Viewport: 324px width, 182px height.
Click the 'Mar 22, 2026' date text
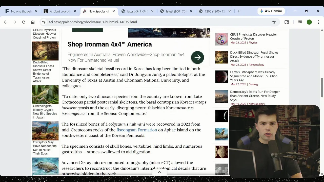pos(238,84)
